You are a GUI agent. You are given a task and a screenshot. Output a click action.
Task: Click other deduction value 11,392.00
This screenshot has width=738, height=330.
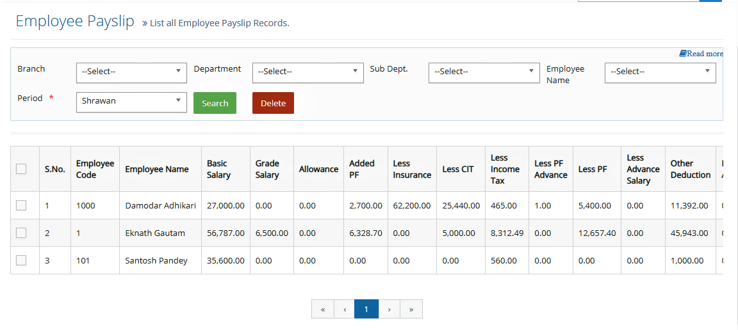coord(689,205)
